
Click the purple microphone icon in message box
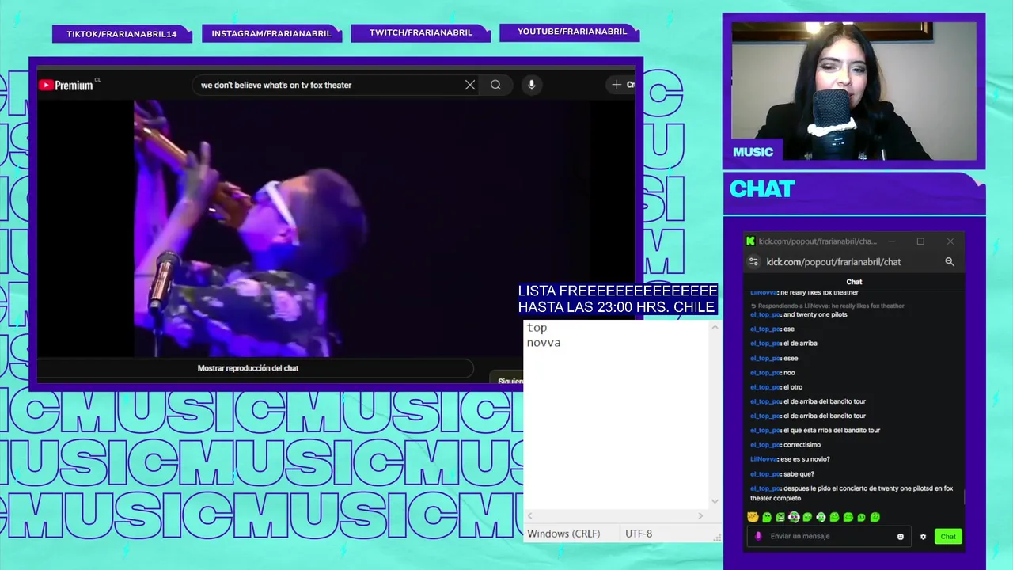tap(758, 536)
